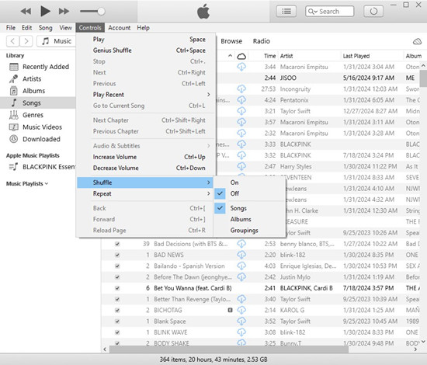Screen dimensions: 427x365
Task: Click the sort direction arrow column header
Action: [x=230, y=56]
